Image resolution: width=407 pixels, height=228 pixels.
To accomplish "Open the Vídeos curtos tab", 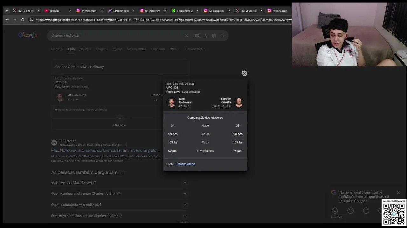I will [137, 49].
